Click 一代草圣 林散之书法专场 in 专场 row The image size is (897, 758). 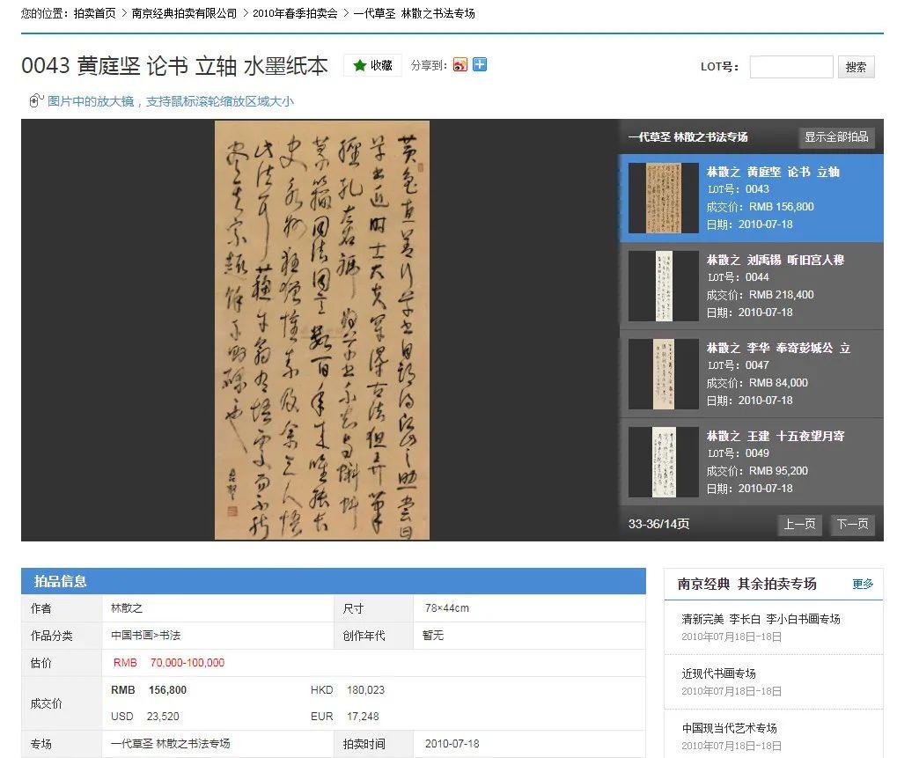point(171,744)
